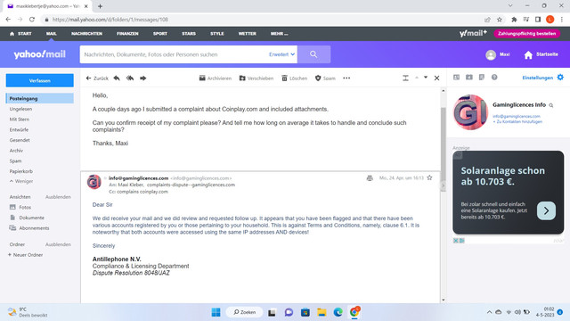Open the Dokumente view
The image size is (570, 321).
point(28,218)
